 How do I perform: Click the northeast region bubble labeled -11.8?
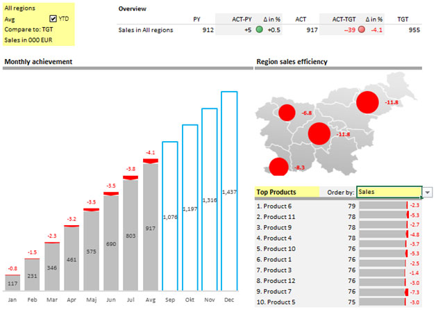coord(367,102)
